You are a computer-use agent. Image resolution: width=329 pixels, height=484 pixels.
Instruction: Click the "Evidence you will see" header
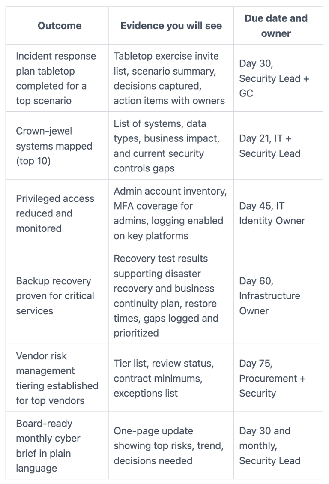pos(171,26)
